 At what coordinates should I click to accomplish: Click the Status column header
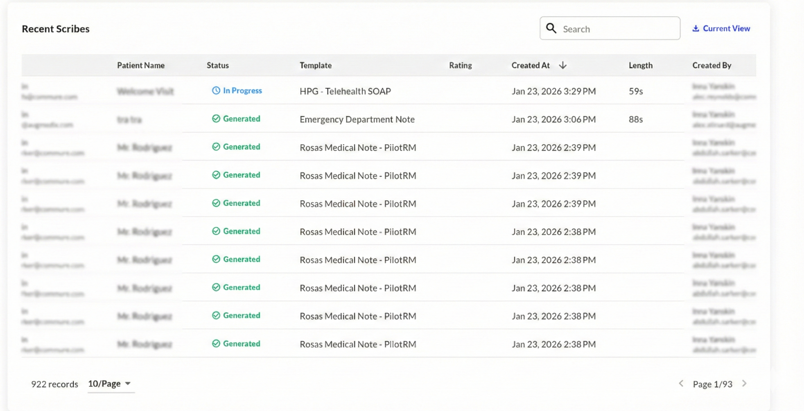click(217, 65)
